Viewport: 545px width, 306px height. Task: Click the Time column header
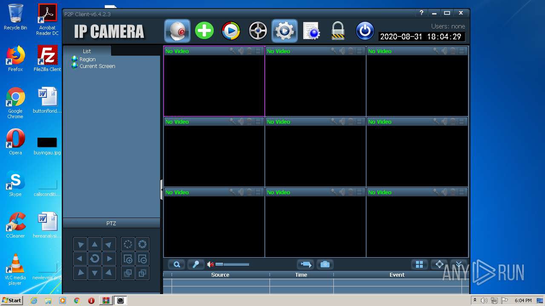point(301,275)
